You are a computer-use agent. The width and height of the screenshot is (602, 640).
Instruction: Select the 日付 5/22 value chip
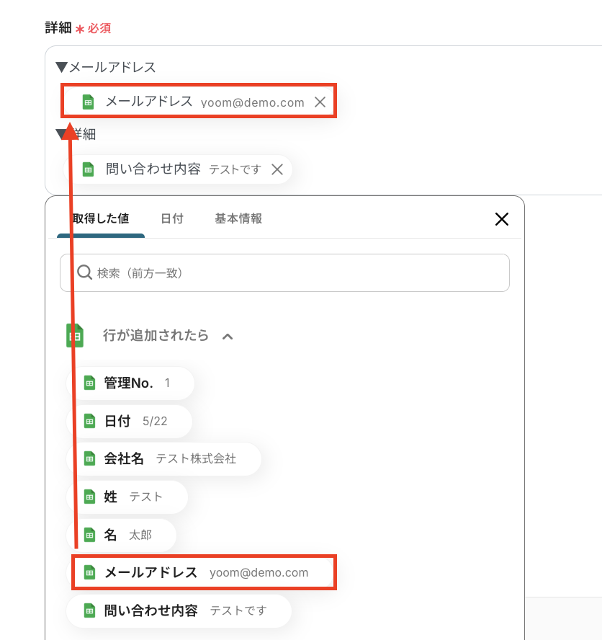click(129, 421)
